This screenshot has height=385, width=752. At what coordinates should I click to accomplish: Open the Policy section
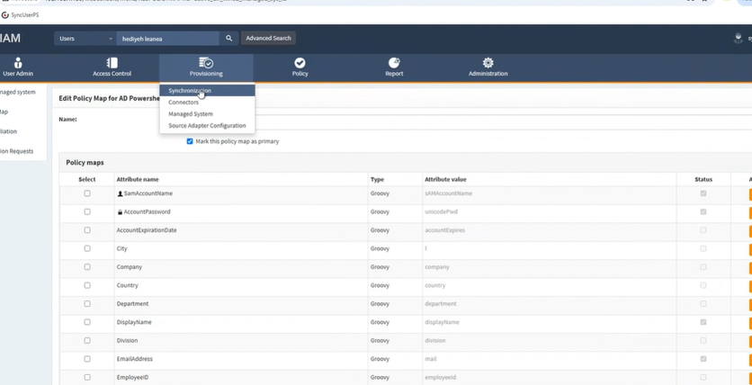click(x=300, y=67)
